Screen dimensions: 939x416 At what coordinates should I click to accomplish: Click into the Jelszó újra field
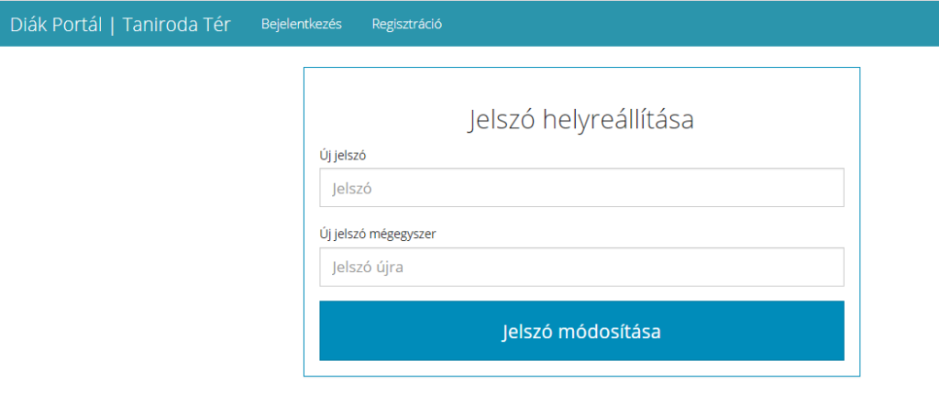580,268
